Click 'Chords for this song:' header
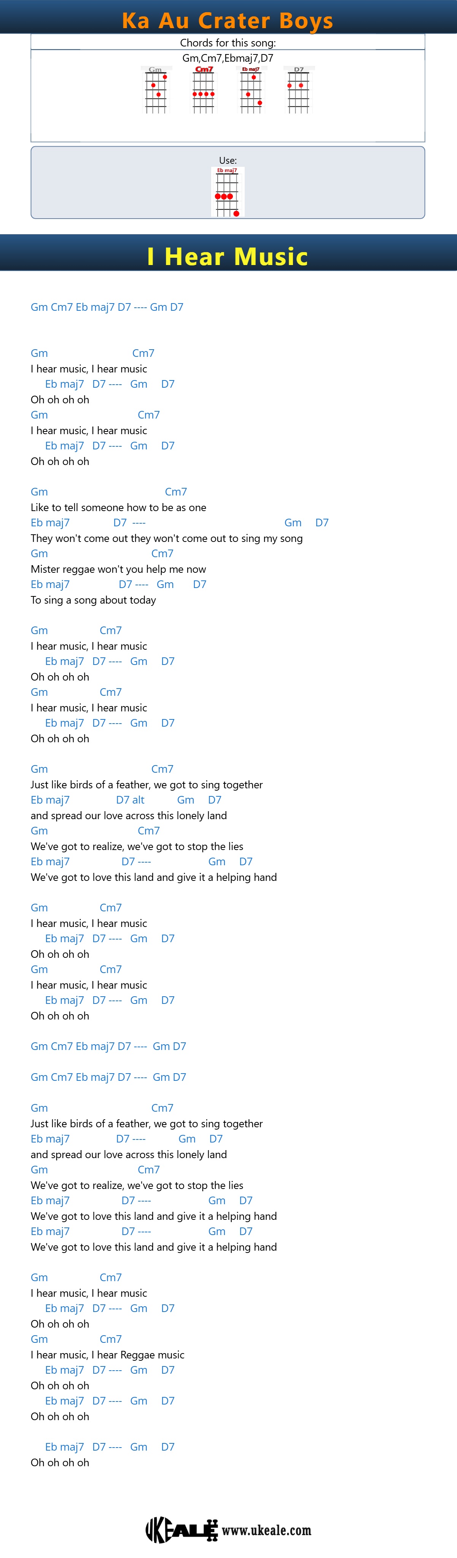This screenshot has width=457, height=1558. (228, 43)
